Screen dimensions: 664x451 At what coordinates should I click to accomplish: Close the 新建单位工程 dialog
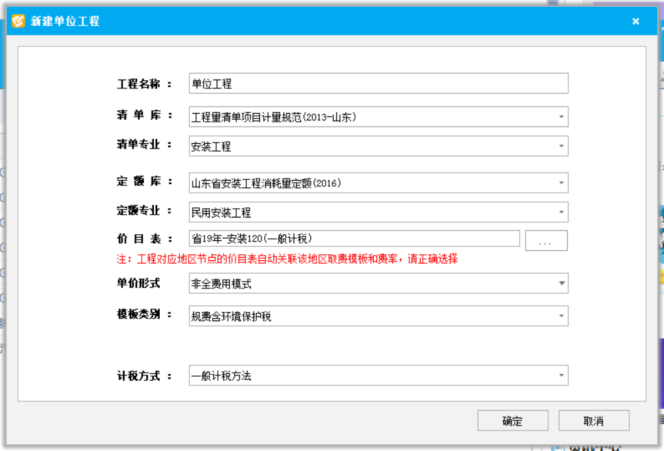tap(636, 21)
